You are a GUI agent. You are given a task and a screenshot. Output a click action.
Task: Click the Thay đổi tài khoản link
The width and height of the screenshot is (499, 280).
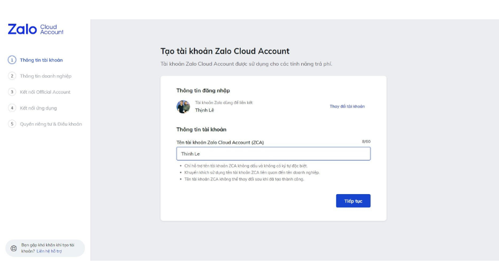(x=347, y=106)
